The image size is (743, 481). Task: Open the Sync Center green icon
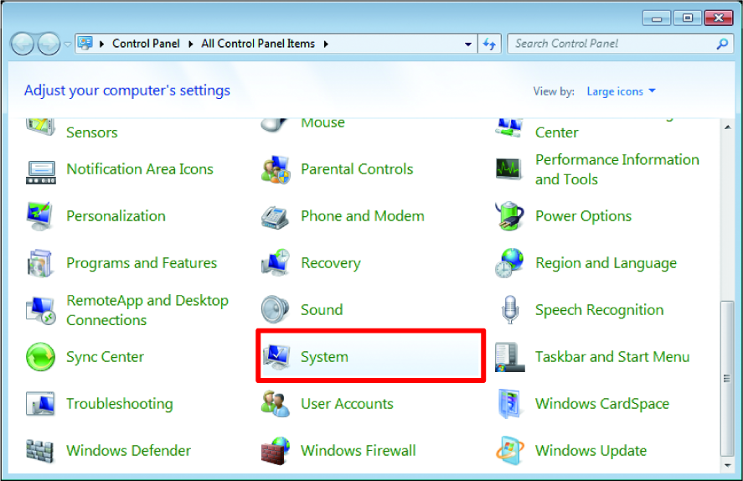[x=41, y=357]
